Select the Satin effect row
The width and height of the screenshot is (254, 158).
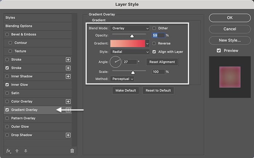(x=38, y=93)
